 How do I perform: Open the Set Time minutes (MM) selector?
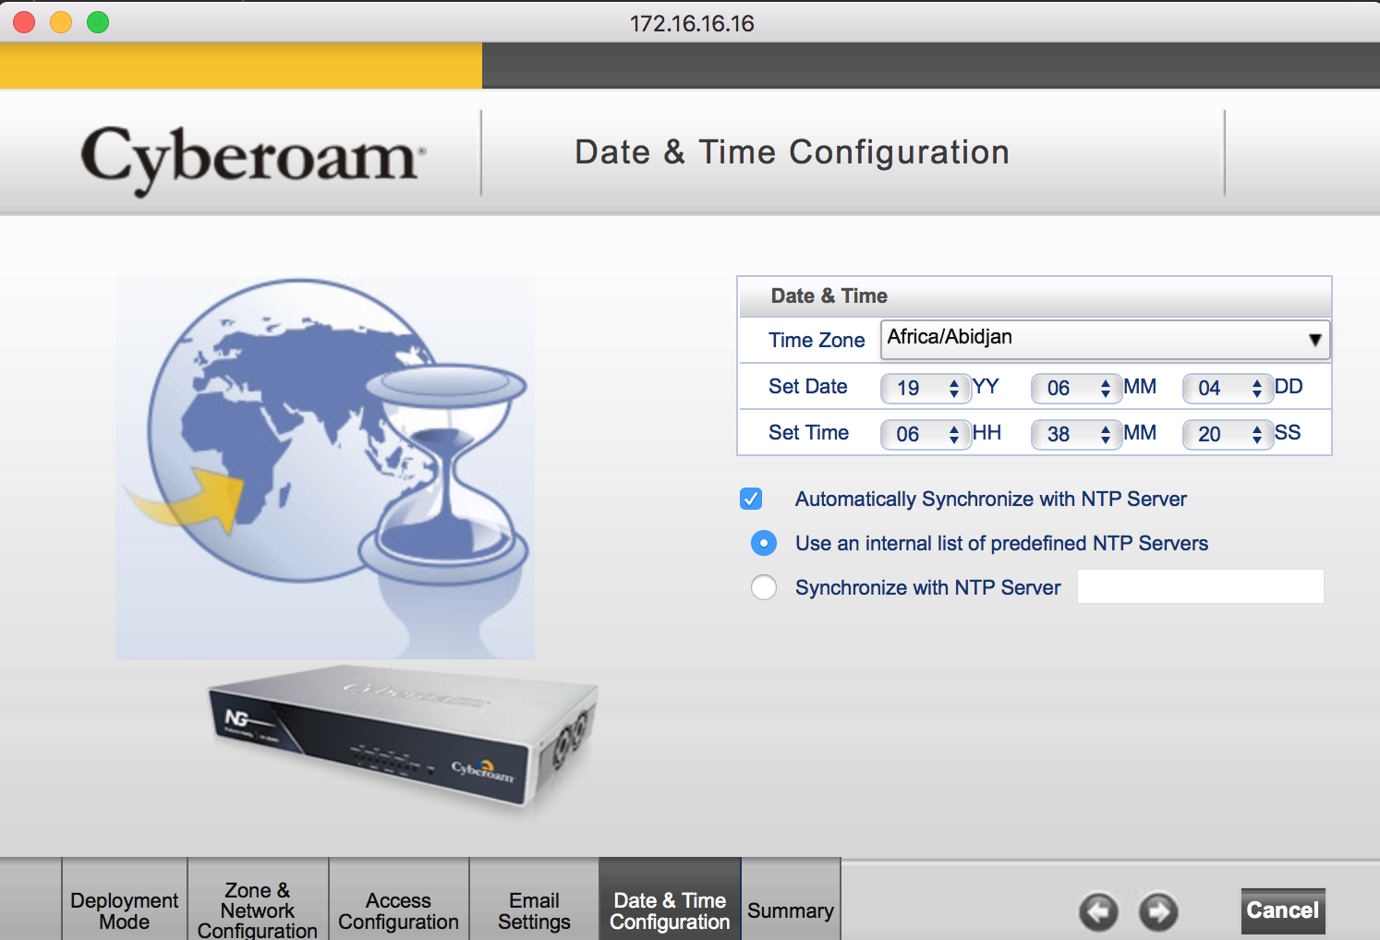click(1076, 434)
